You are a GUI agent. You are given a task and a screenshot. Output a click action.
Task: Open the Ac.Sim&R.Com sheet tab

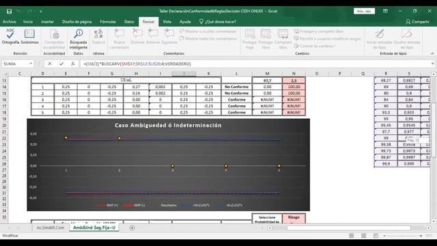[x=51, y=228]
